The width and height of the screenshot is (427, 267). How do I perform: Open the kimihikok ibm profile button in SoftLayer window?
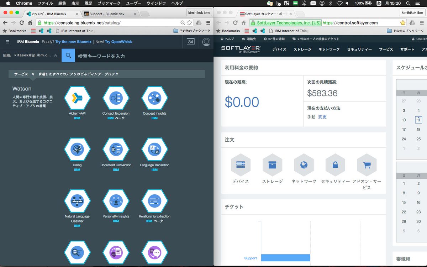(412, 12)
